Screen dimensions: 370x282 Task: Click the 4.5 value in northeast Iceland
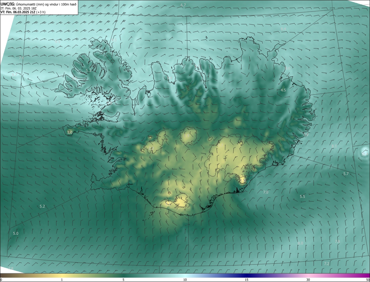pyautogui.click(x=283, y=90)
